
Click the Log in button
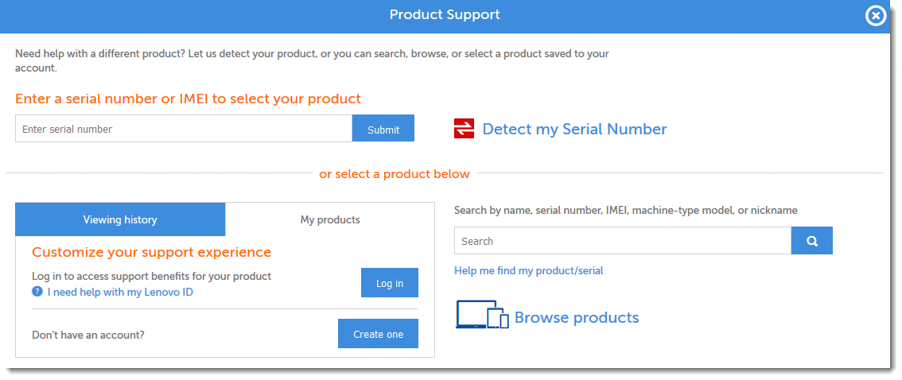pyautogui.click(x=389, y=283)
